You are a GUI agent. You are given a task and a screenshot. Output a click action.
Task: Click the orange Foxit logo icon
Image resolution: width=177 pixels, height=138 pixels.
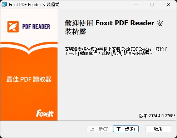click(13, 27)
